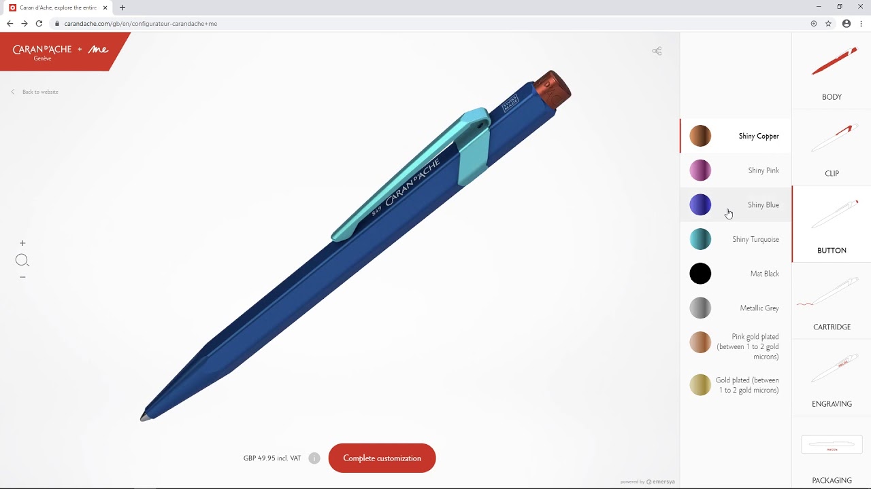Open the Cartridge customization section

(x=832, y=301)
